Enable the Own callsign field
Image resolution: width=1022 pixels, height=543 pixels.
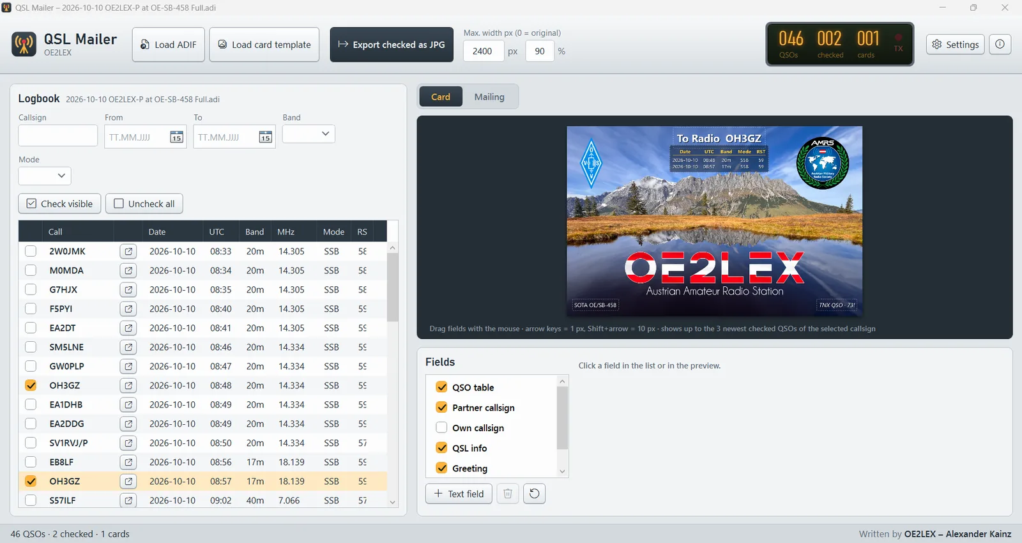tap(441, 427)
